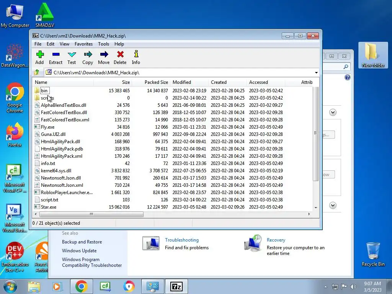The width and height of the screenshot is (392, 294).
Task: Click clock in system tray
Action: tap(372, 287)
